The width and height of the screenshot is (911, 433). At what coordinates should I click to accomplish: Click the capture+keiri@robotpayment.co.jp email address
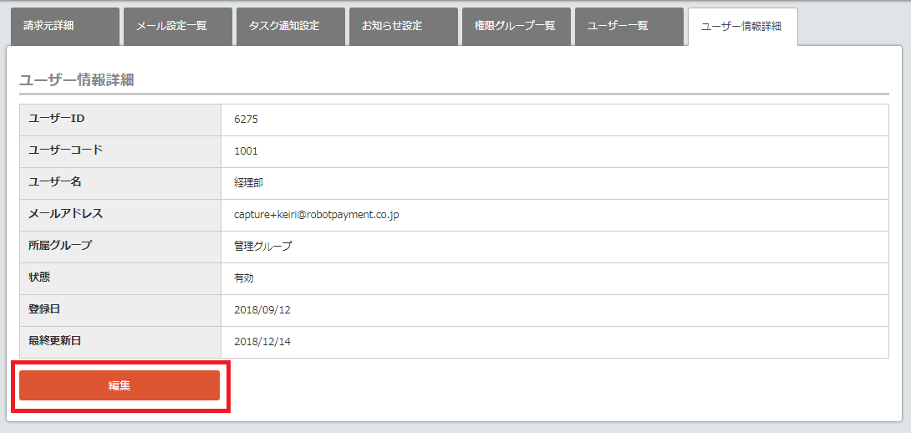click(x=317, y=215)
